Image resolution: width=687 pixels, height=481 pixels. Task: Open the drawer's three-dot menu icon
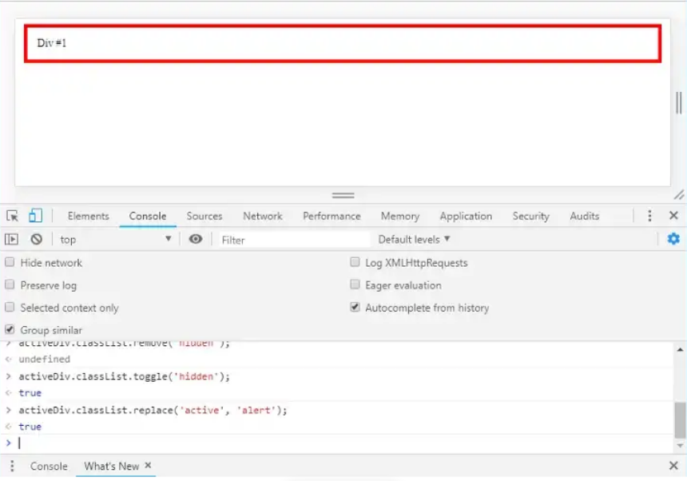tap(12, 466)
